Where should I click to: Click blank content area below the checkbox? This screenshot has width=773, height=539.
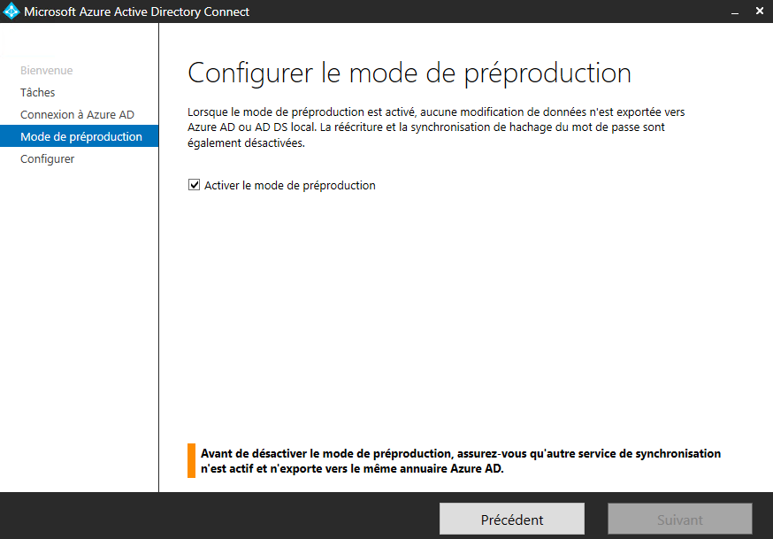tap(460, 310)
